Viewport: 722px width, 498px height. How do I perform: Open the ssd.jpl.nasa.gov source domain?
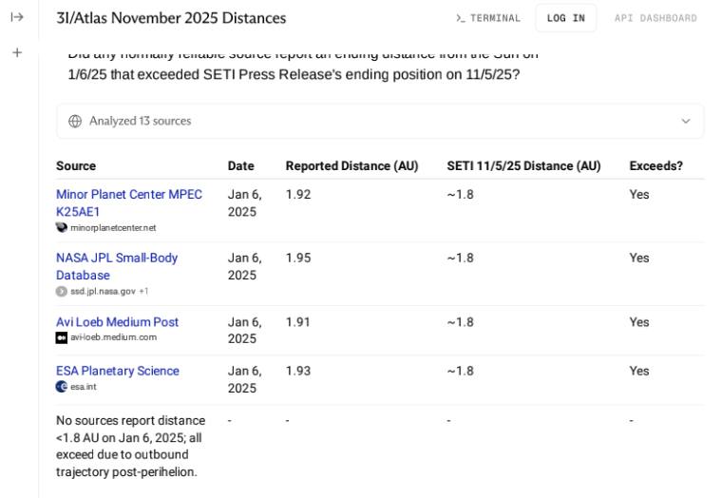click(103, 291)
